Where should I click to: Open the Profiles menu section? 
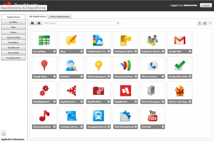pos(14,22)
